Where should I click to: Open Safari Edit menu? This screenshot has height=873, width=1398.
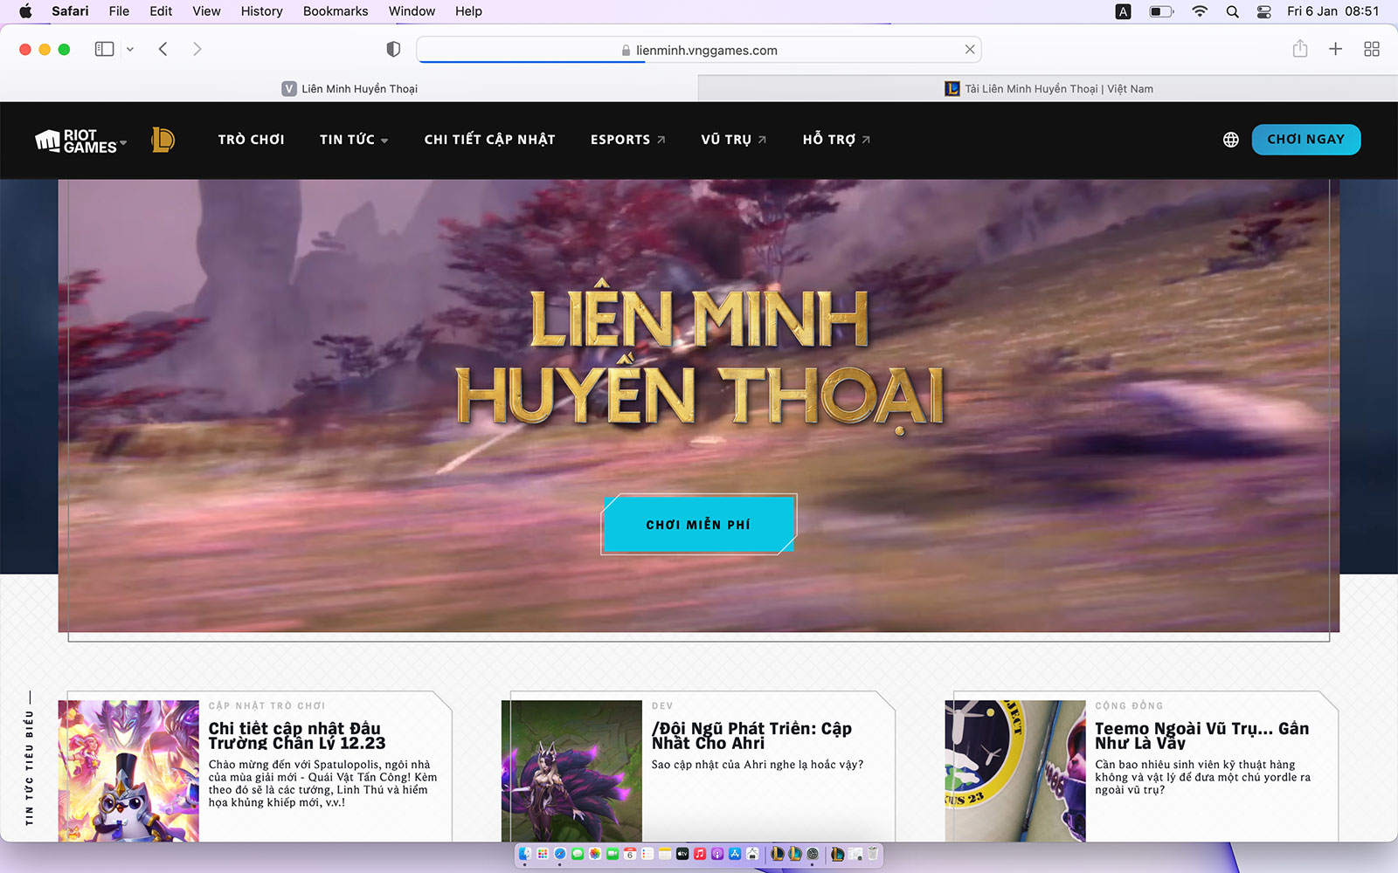[161, 11]
